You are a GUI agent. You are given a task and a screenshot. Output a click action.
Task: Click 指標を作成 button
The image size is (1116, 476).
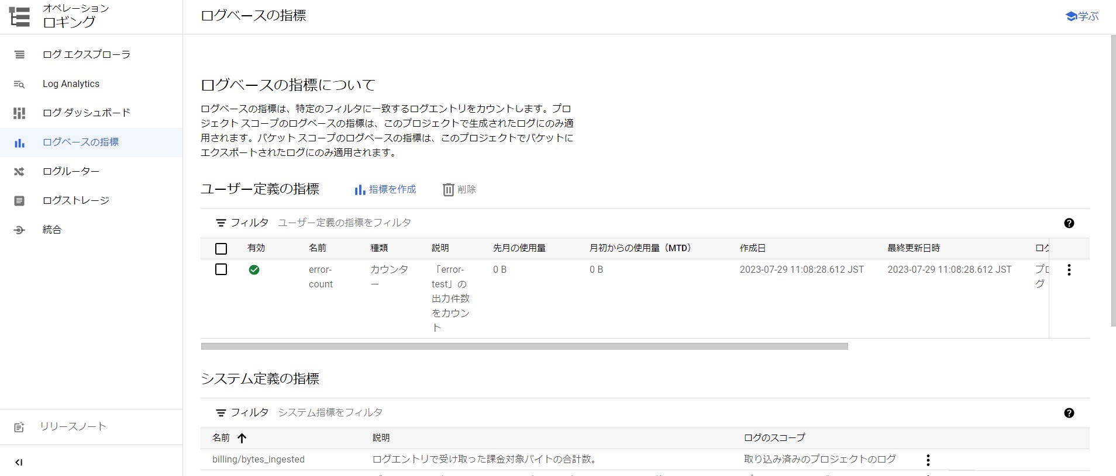click(x=385, y=189)
